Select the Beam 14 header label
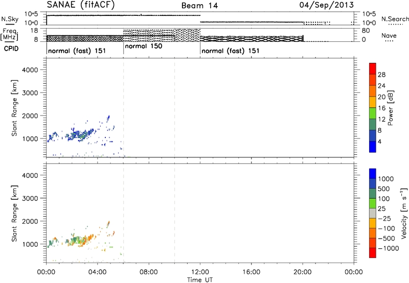 [199, 6]
